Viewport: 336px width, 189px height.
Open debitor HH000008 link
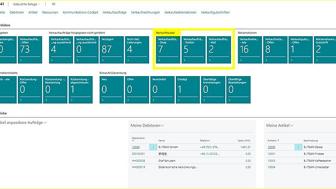click(139, 161)
